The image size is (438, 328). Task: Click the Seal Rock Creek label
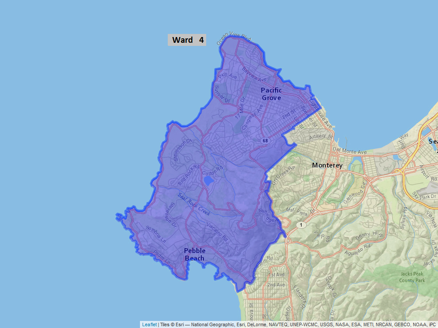[194, 204]
